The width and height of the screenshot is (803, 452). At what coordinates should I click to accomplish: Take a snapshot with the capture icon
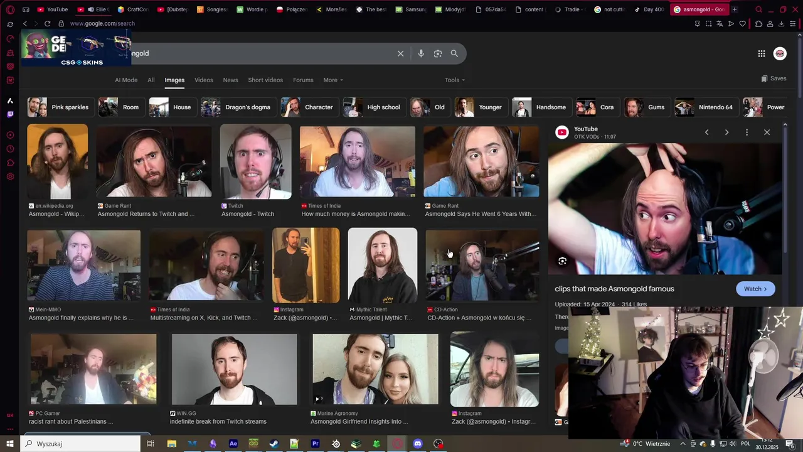[708, 23]
